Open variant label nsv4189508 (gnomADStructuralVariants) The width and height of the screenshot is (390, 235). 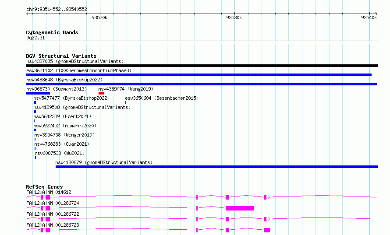pyautogui.click(x=82, y=107)
